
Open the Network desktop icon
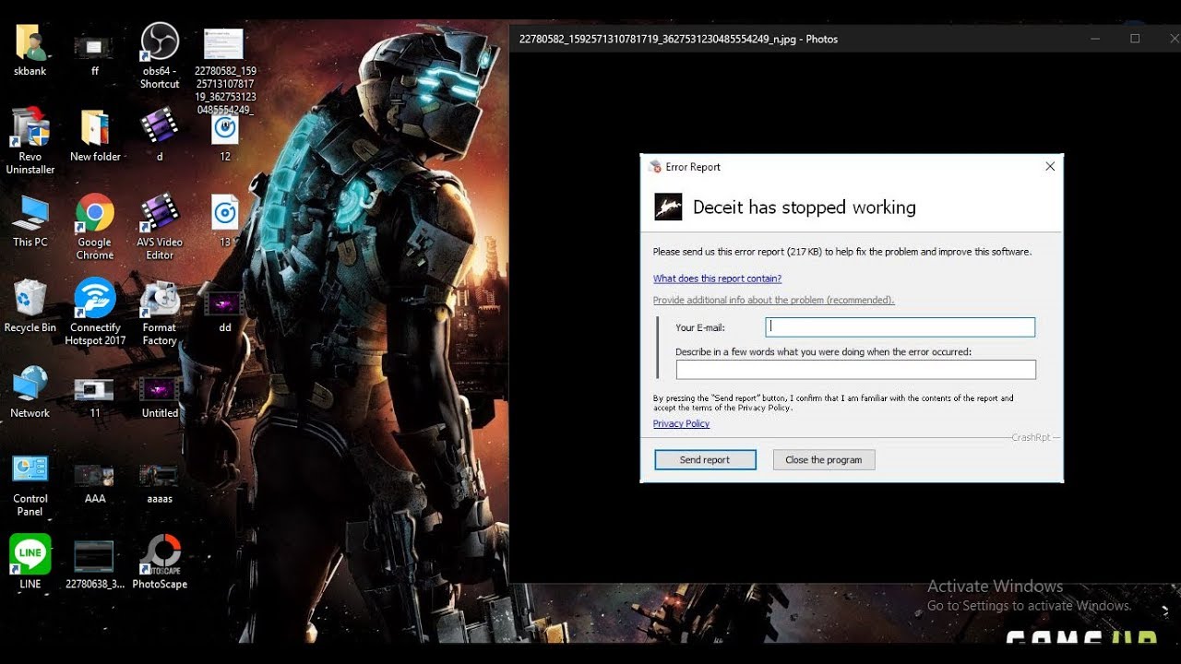[30, 384]
